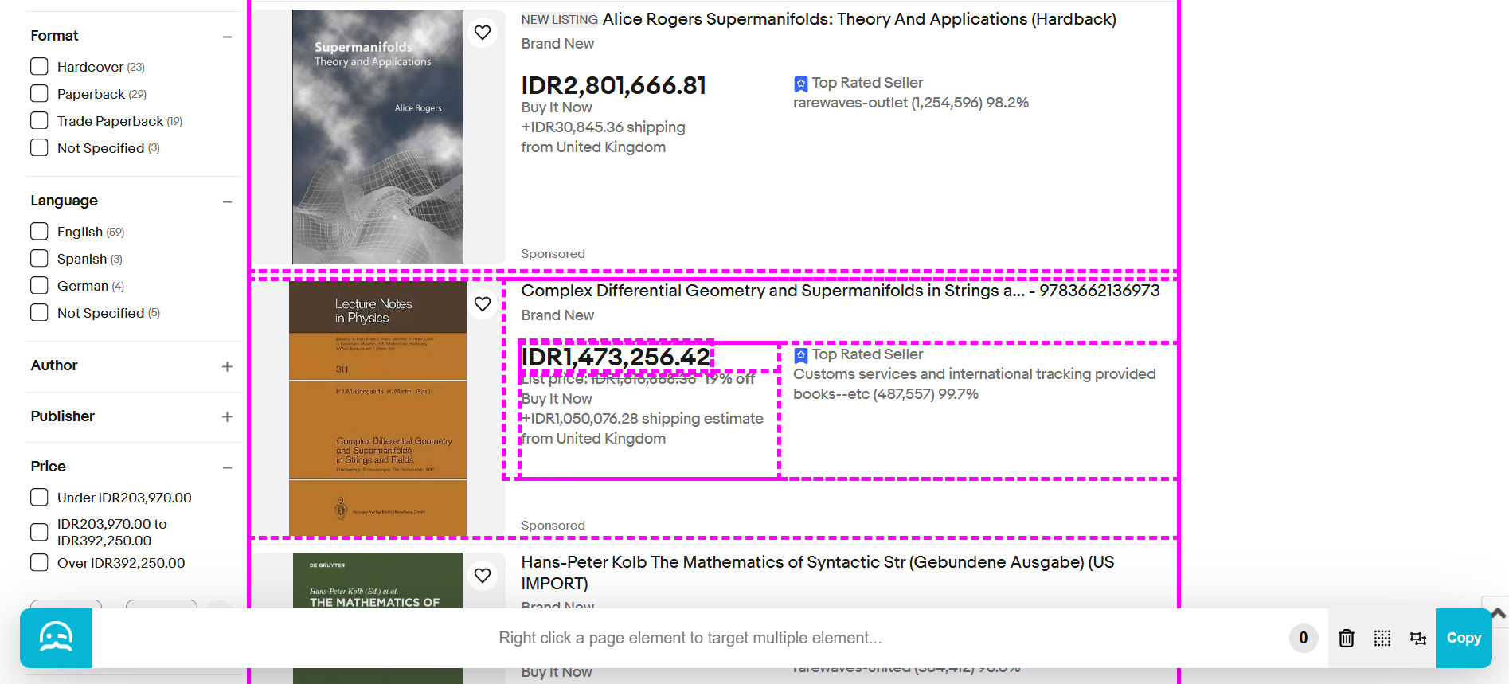Tick the German language checkbox
The width and height of the screenshot is (1509, 684).
39,286
